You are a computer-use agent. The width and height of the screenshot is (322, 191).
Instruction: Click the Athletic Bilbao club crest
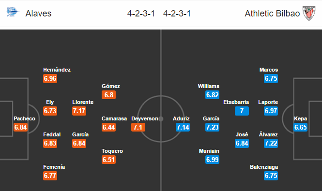tap(309, 14)
